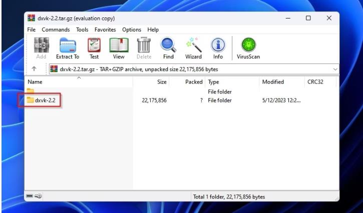This screenshot has height=213, width=363.
Task: Open the Help menu
Action: 153,29
